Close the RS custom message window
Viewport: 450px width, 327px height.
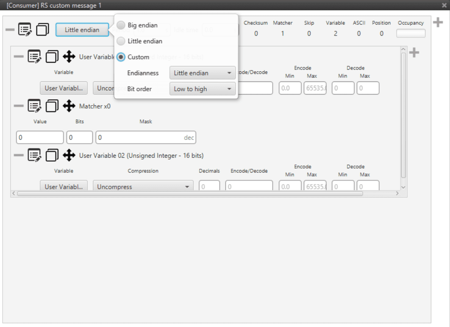pyautogui.click(x=444, y=5)
